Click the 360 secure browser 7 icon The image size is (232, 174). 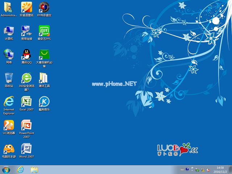[x=26, y=78]
